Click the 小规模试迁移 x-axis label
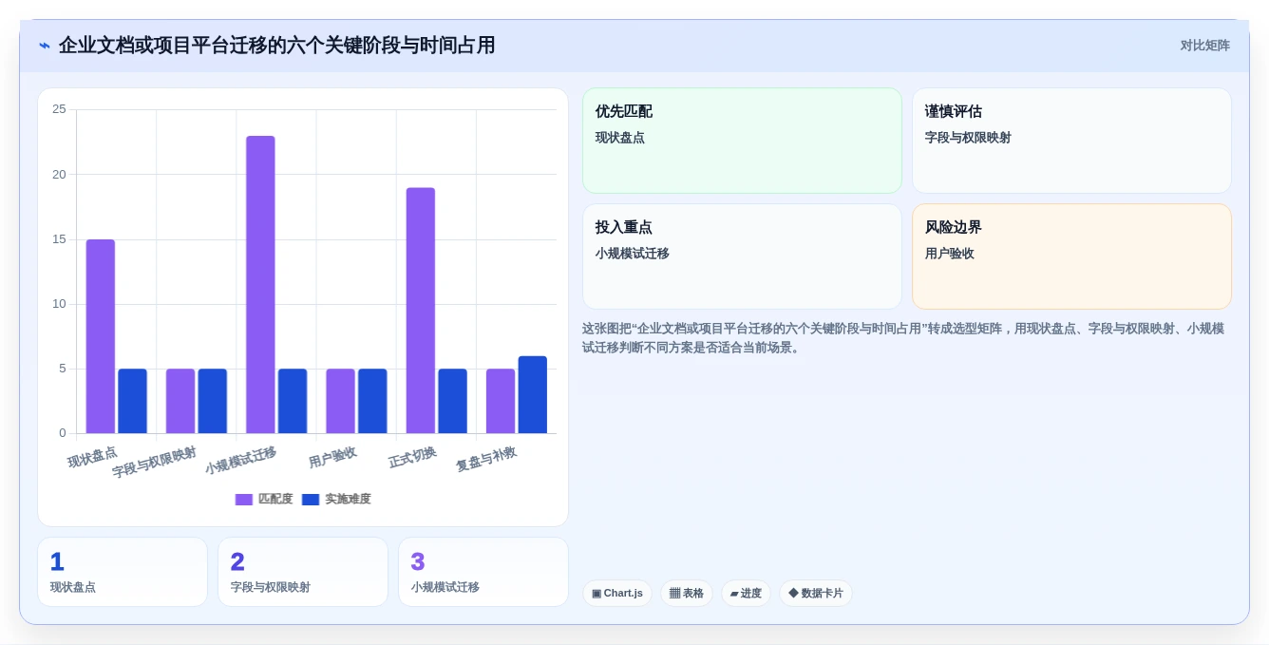 [x=241, y=460]
